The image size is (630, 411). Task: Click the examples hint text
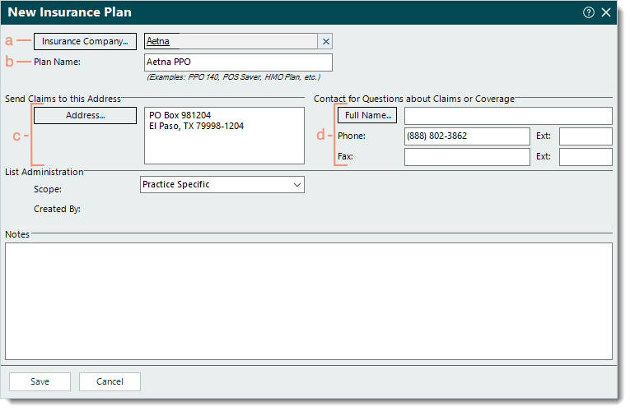pyautogui.click(x=233, y=77)
